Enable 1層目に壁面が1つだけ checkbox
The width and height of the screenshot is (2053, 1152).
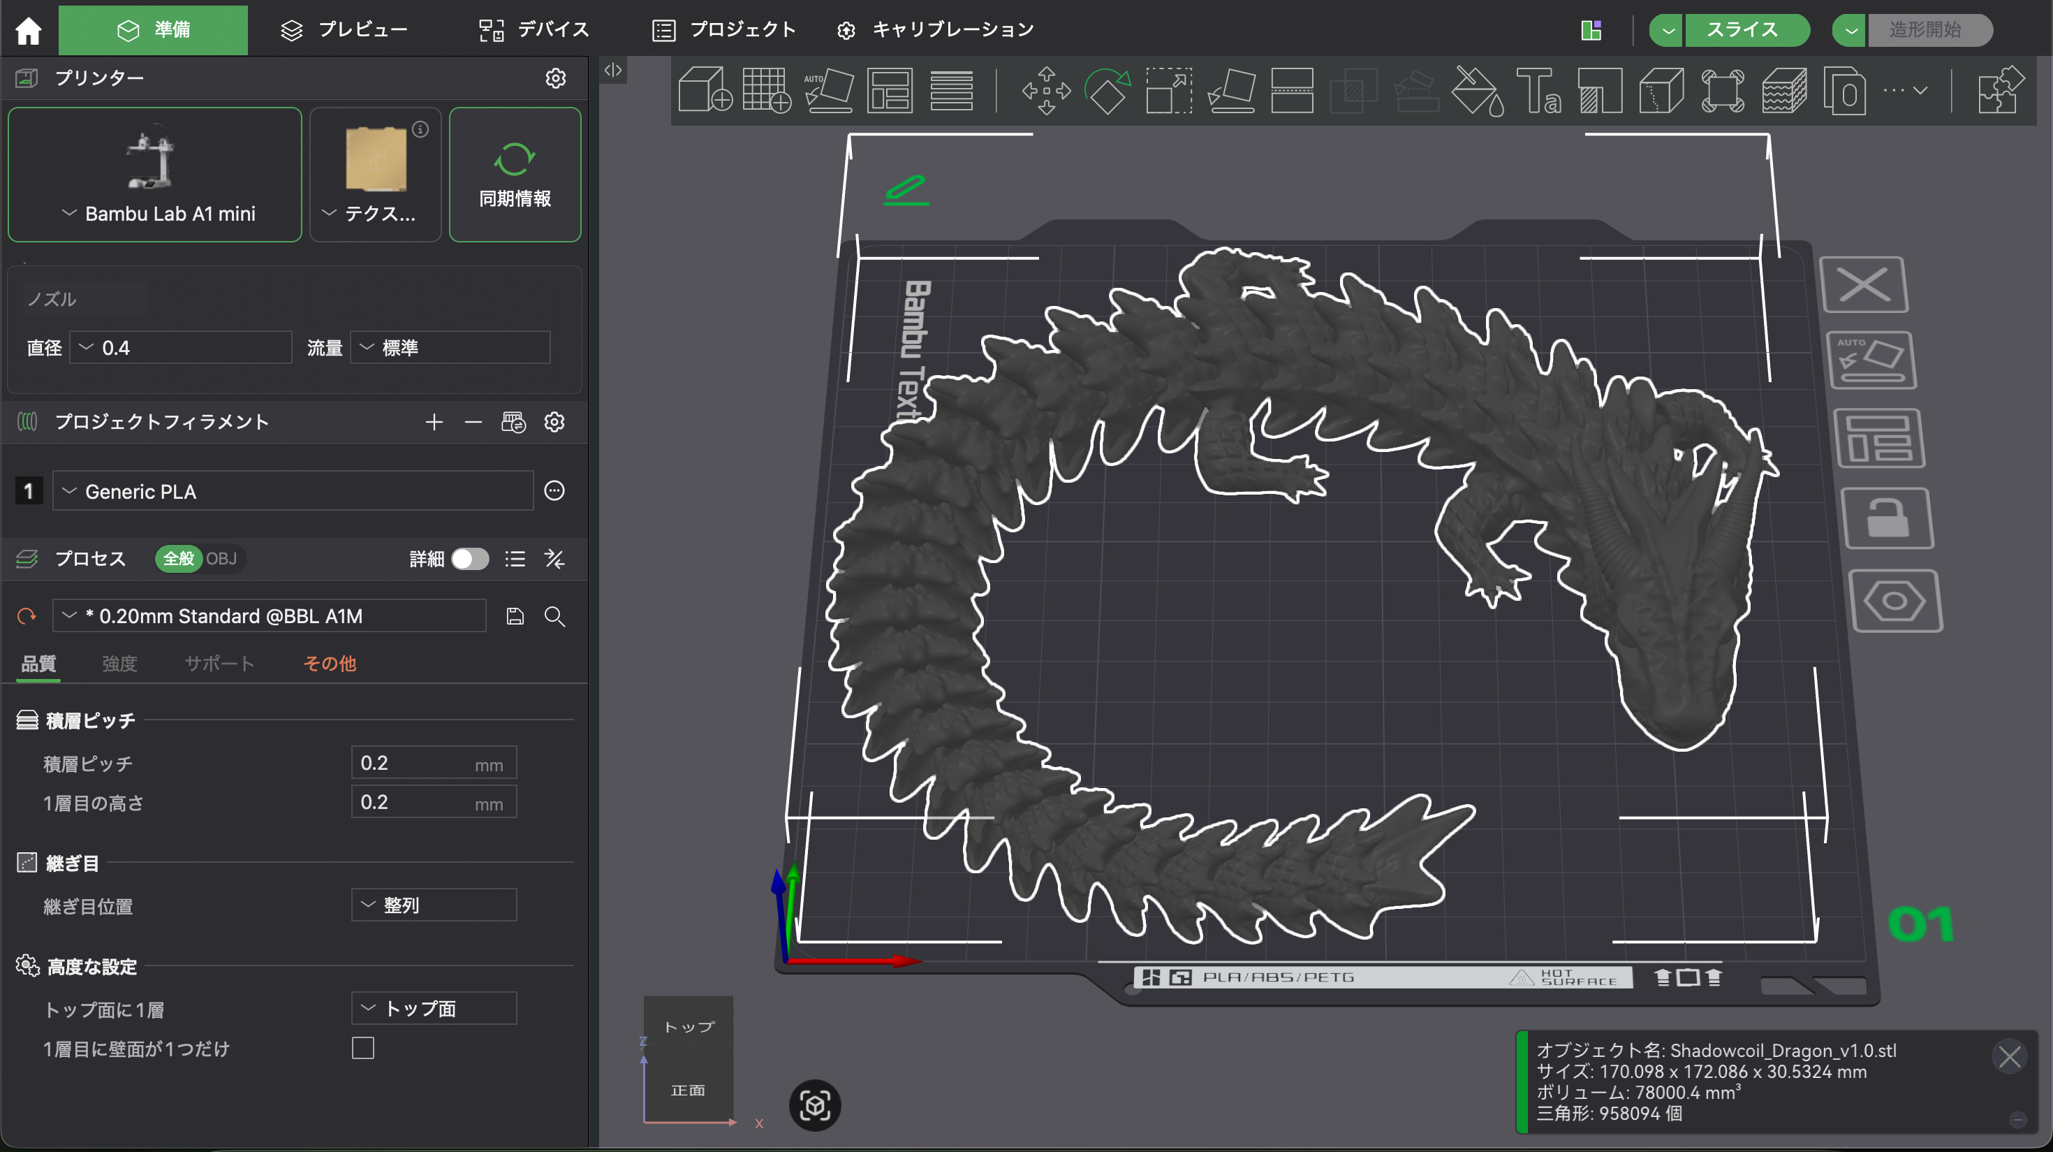click(x=362, y=1048)
